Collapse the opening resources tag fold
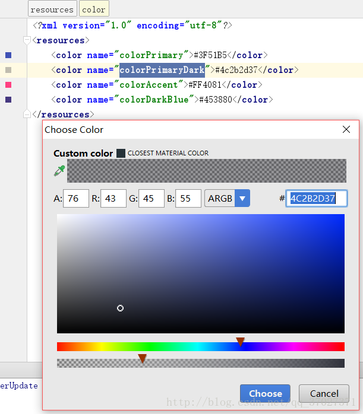 [27, 40]
